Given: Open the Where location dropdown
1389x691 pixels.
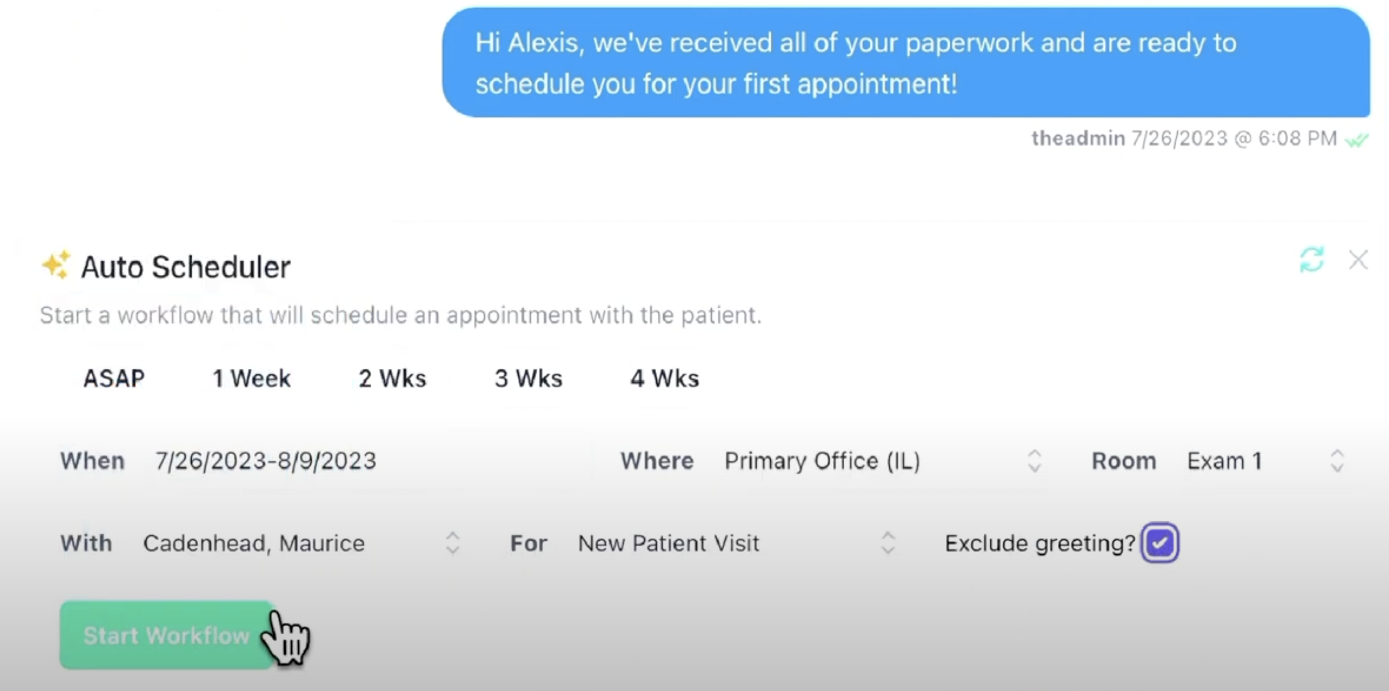Looking at the screenshot, I should pos(883,461).
